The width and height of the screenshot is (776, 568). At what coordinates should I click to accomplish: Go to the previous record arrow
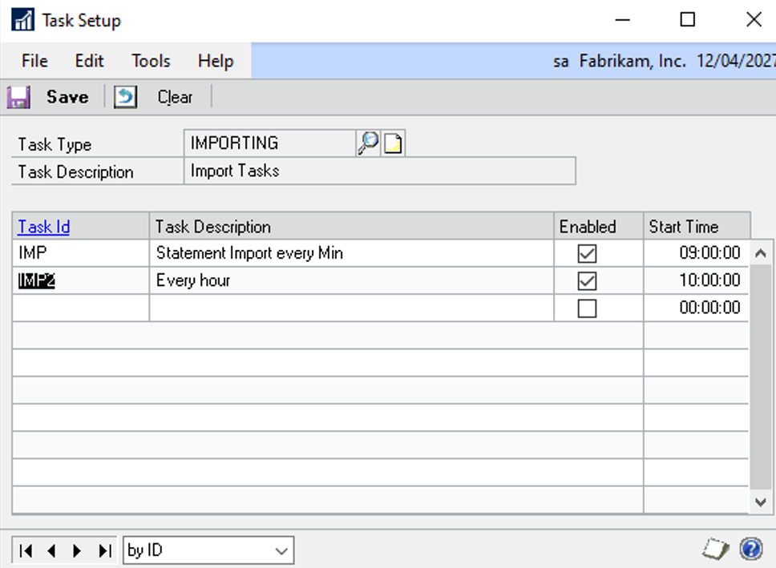tap(51, 551)
